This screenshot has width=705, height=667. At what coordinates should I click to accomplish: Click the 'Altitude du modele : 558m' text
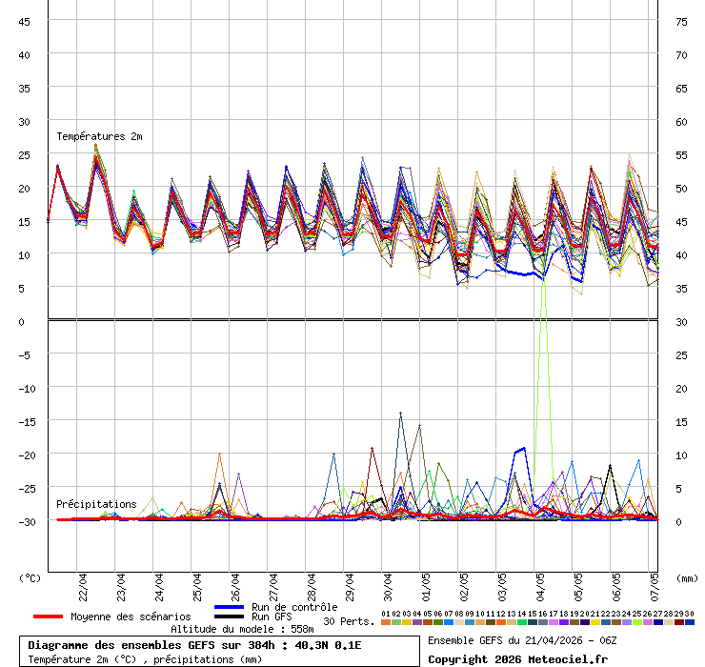coord(242,629)
